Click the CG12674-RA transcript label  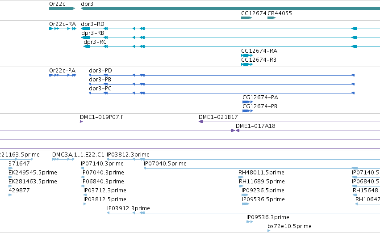click(x=259, y=51)
